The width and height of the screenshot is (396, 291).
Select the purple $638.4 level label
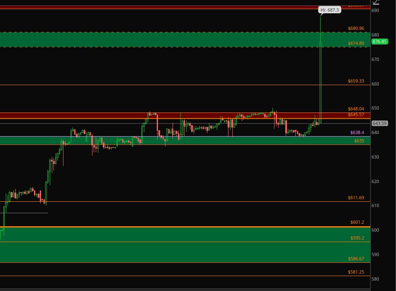coord(357,132)
